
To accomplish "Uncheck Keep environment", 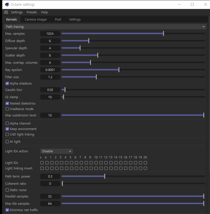I will tap(7, 129).
